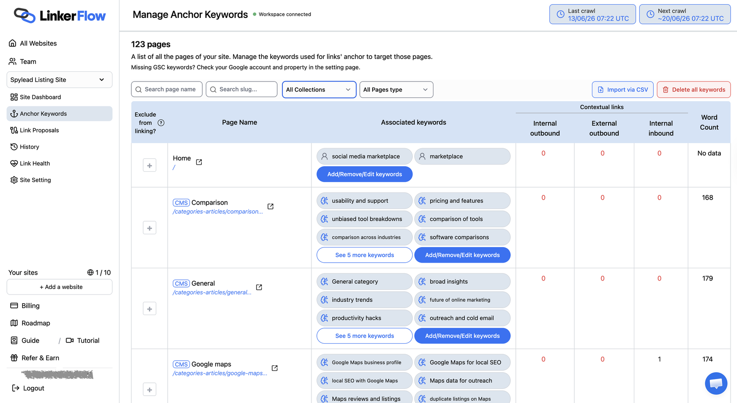The height and width of the screenshot is (403, 737).
Task: Click the 'marketplace' keyword chip
Action: [x=462, y=156]
